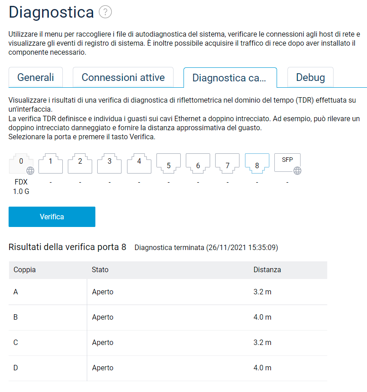The image size is (367, 392).
Task: Choose port 5 for diagnostics
Action: (169, 163)
